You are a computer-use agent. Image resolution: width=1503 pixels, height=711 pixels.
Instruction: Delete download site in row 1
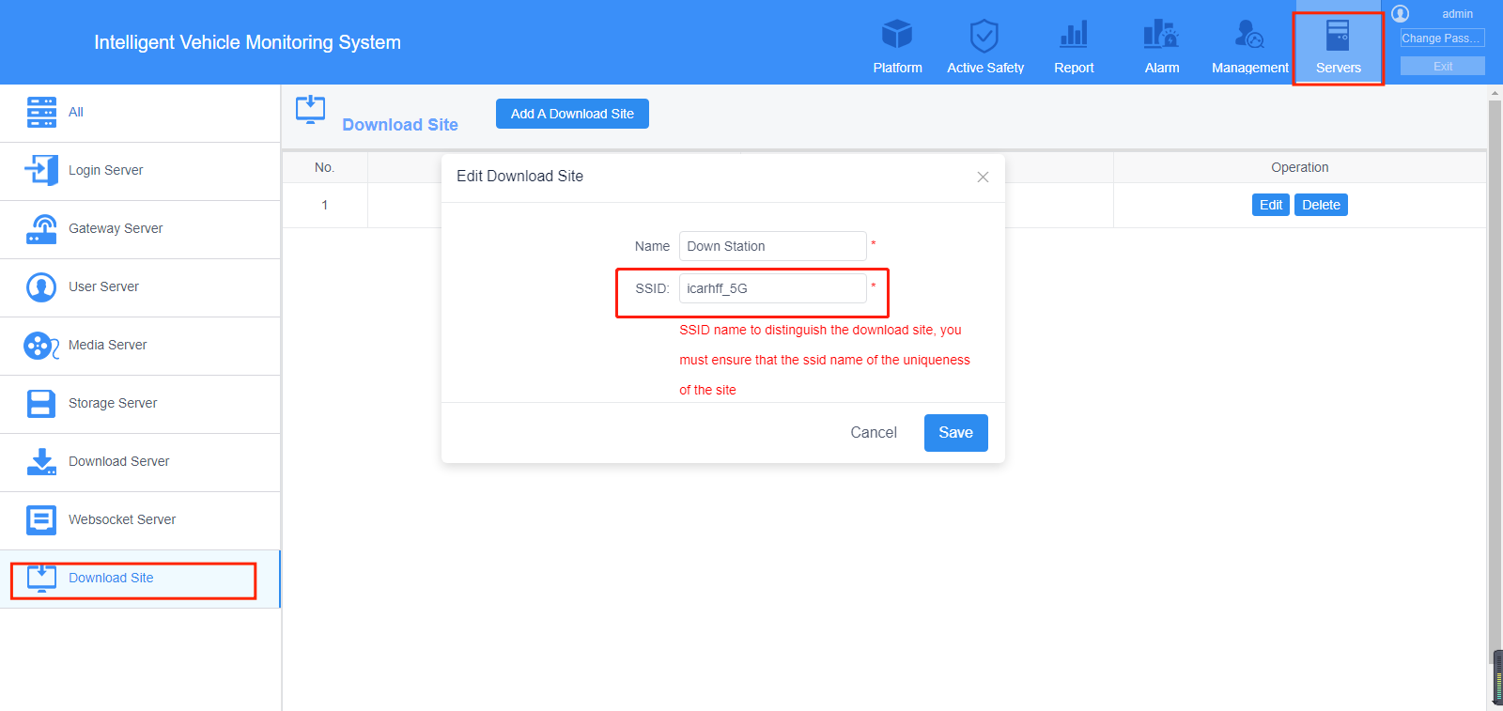(1321, 205)
